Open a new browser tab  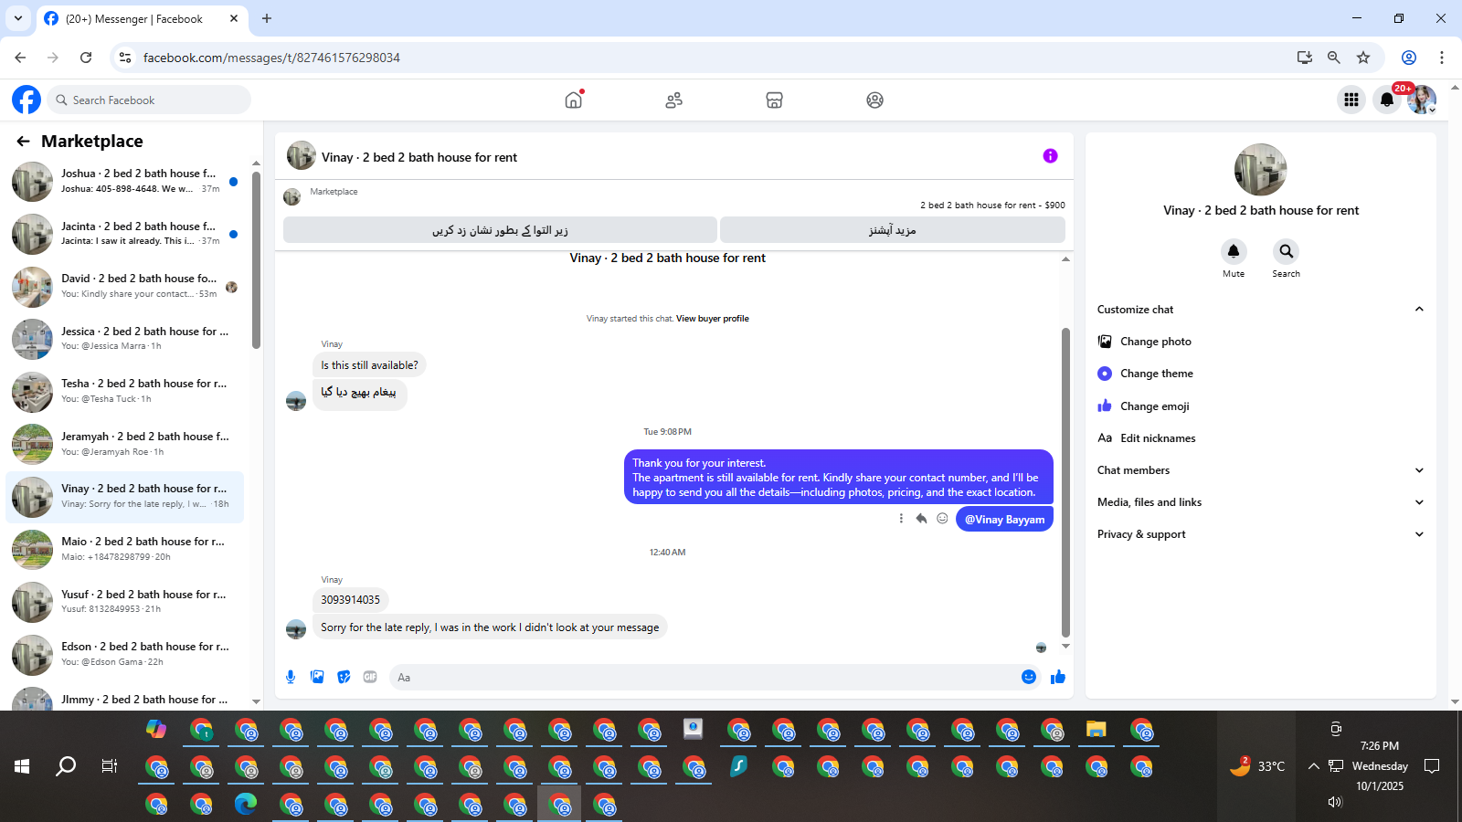[x=267, y=18]
